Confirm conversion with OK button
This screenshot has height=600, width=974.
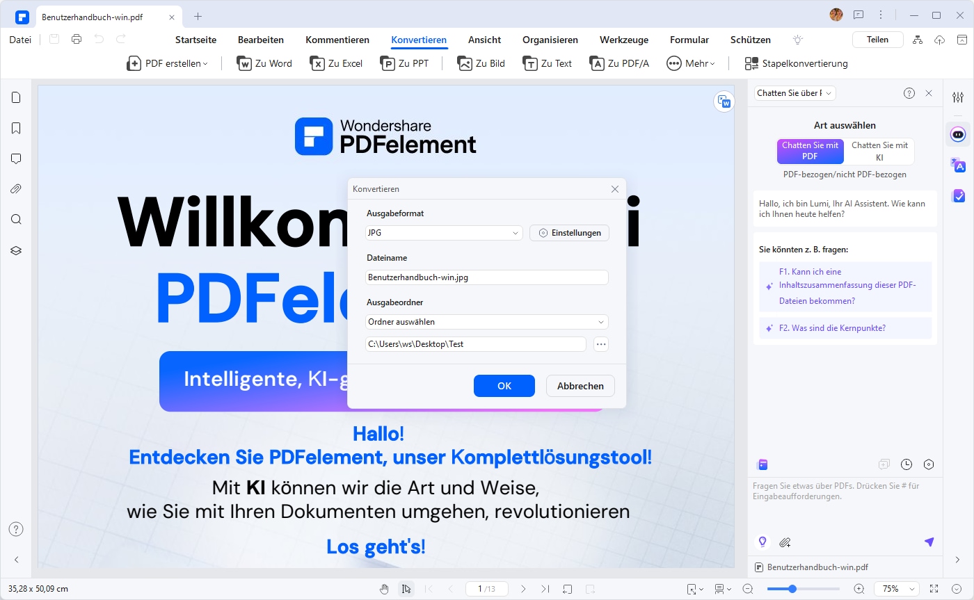[x=504, y=386]
